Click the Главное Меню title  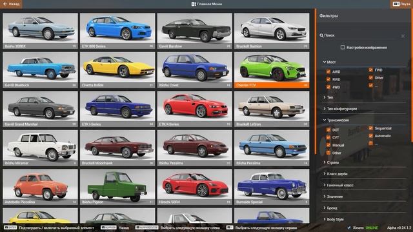[x=210, y=4]
